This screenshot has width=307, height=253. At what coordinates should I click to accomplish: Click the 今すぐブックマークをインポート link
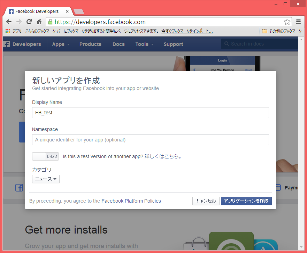pos(187,31)
